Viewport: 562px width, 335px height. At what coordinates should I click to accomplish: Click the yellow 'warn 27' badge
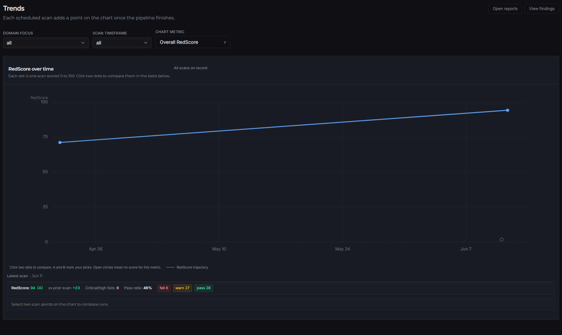click(183, 288)
